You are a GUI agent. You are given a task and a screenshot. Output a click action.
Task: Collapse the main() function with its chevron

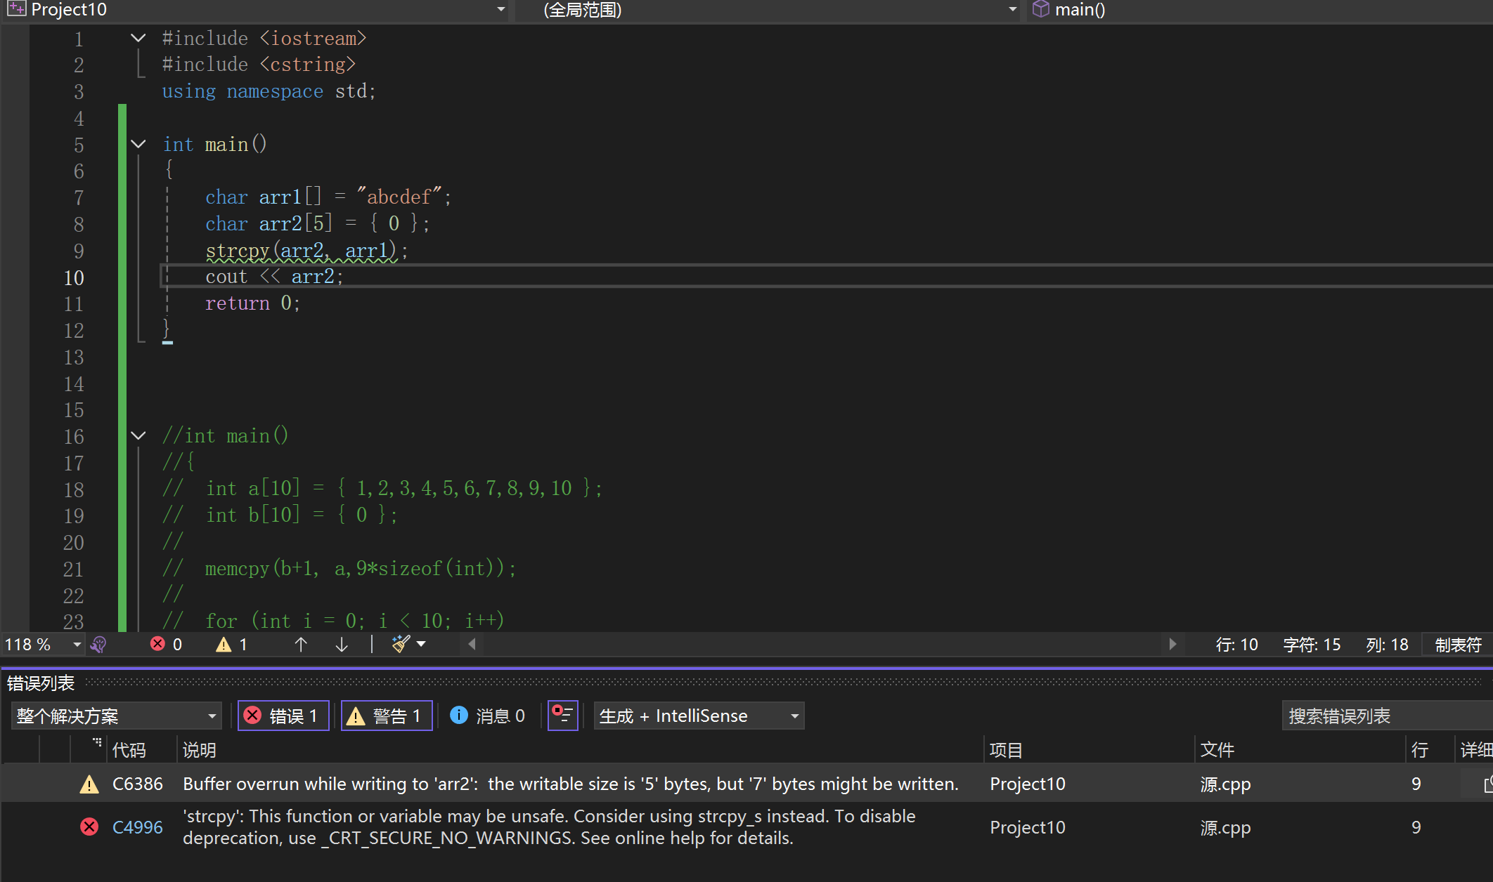[138, 144]
